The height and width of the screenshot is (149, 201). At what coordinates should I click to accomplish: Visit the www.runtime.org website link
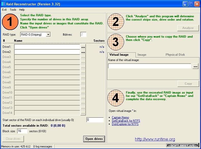click(155, 139)
